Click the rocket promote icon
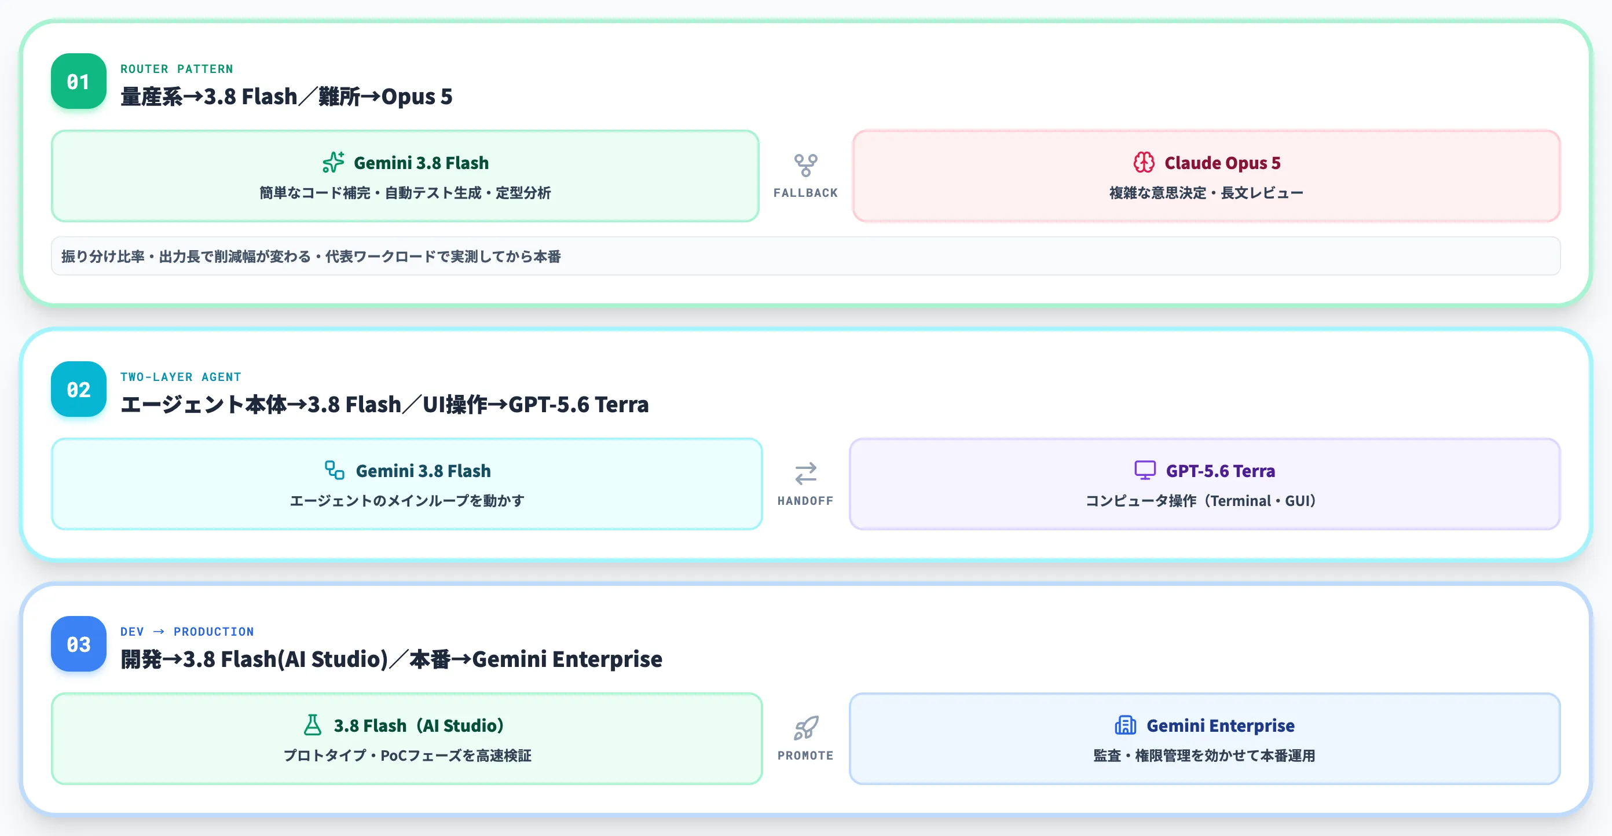The width and height of the screenshot is (1612, 836). click(x=805, y=728)
